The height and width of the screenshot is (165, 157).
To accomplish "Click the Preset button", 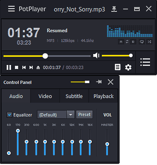I will click(84, 115).
